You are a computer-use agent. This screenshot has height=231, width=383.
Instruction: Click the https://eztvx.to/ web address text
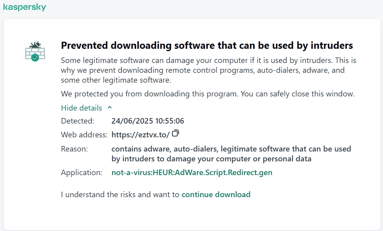point(140,135)
